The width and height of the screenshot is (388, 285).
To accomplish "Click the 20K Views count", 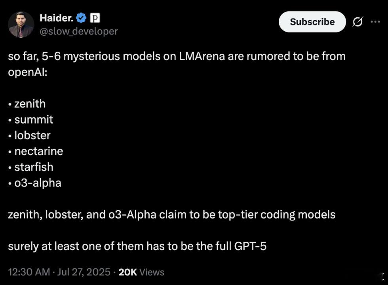I will click(141, 272).
